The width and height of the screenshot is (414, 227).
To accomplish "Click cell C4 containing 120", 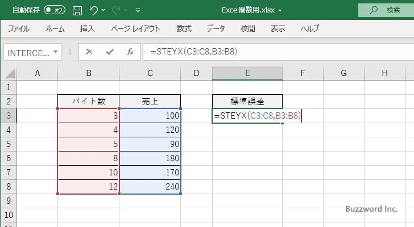I will coord(150,130).
